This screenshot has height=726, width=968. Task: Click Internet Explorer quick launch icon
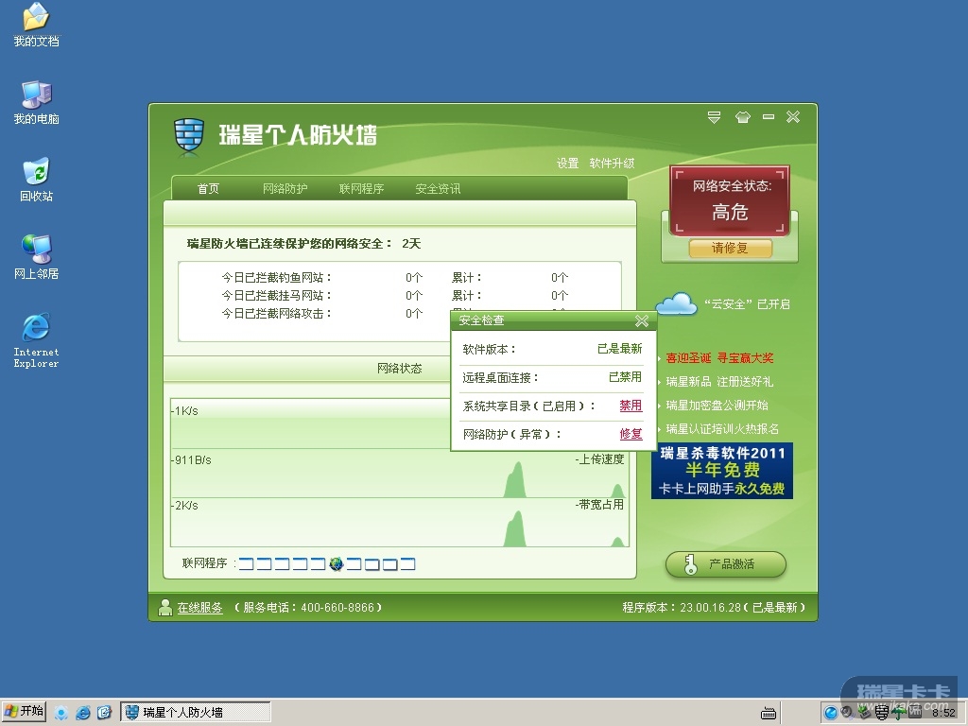(83, 713)
